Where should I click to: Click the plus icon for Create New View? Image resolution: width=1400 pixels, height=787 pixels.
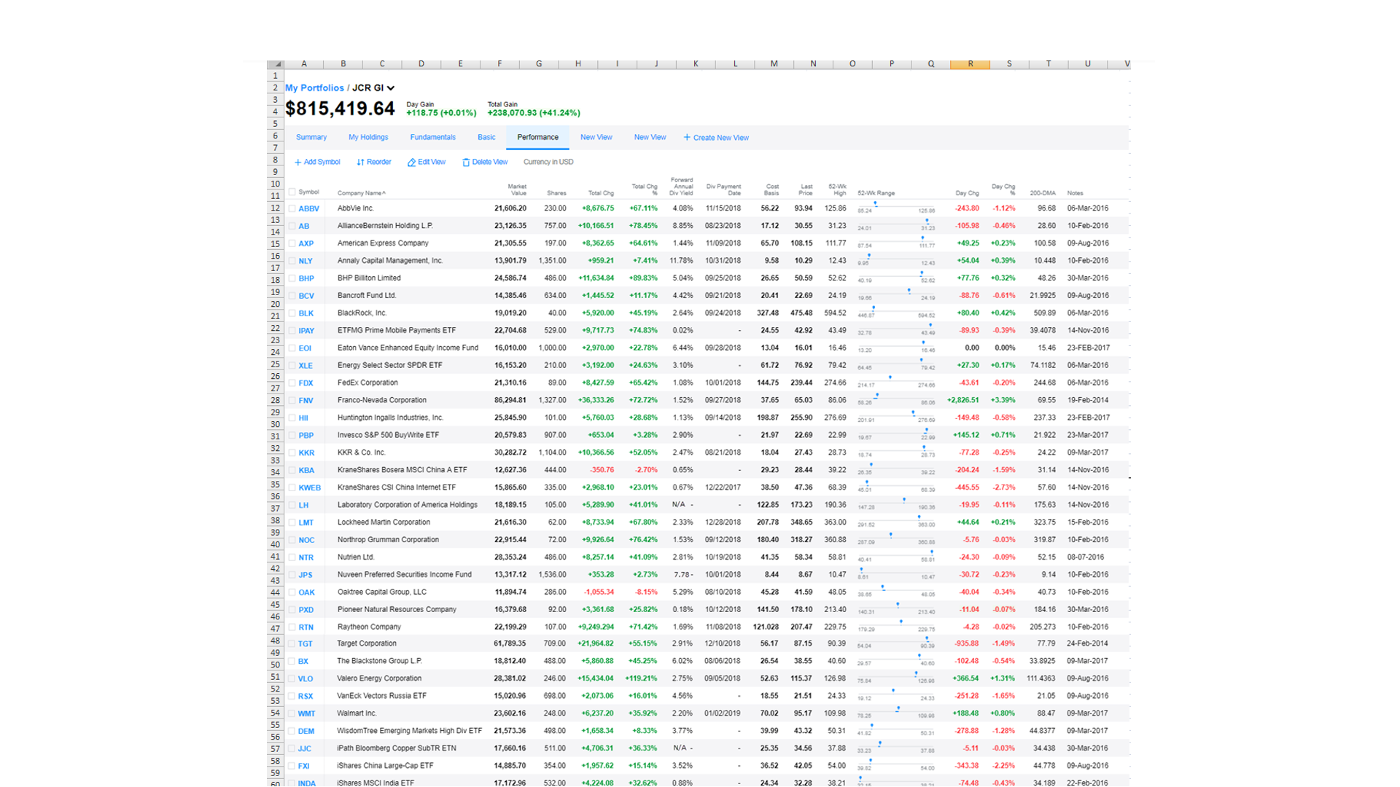687,137
